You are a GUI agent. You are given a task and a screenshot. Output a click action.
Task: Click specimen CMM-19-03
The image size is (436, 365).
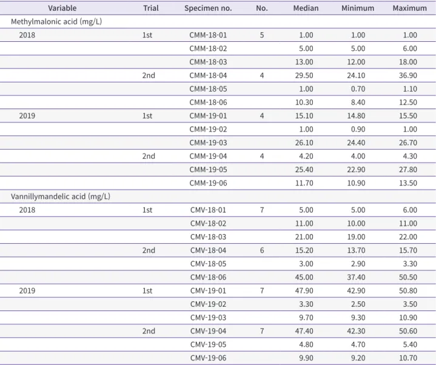pyautogui.click(x=208, y=142)
